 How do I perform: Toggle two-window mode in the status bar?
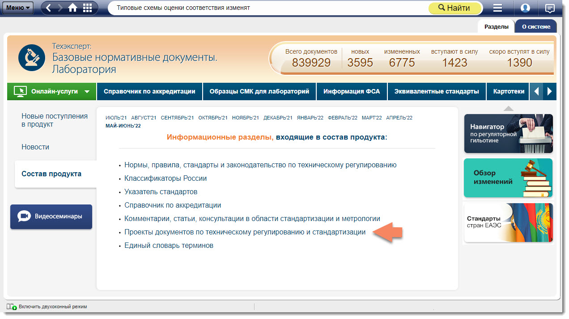point(47,306)
